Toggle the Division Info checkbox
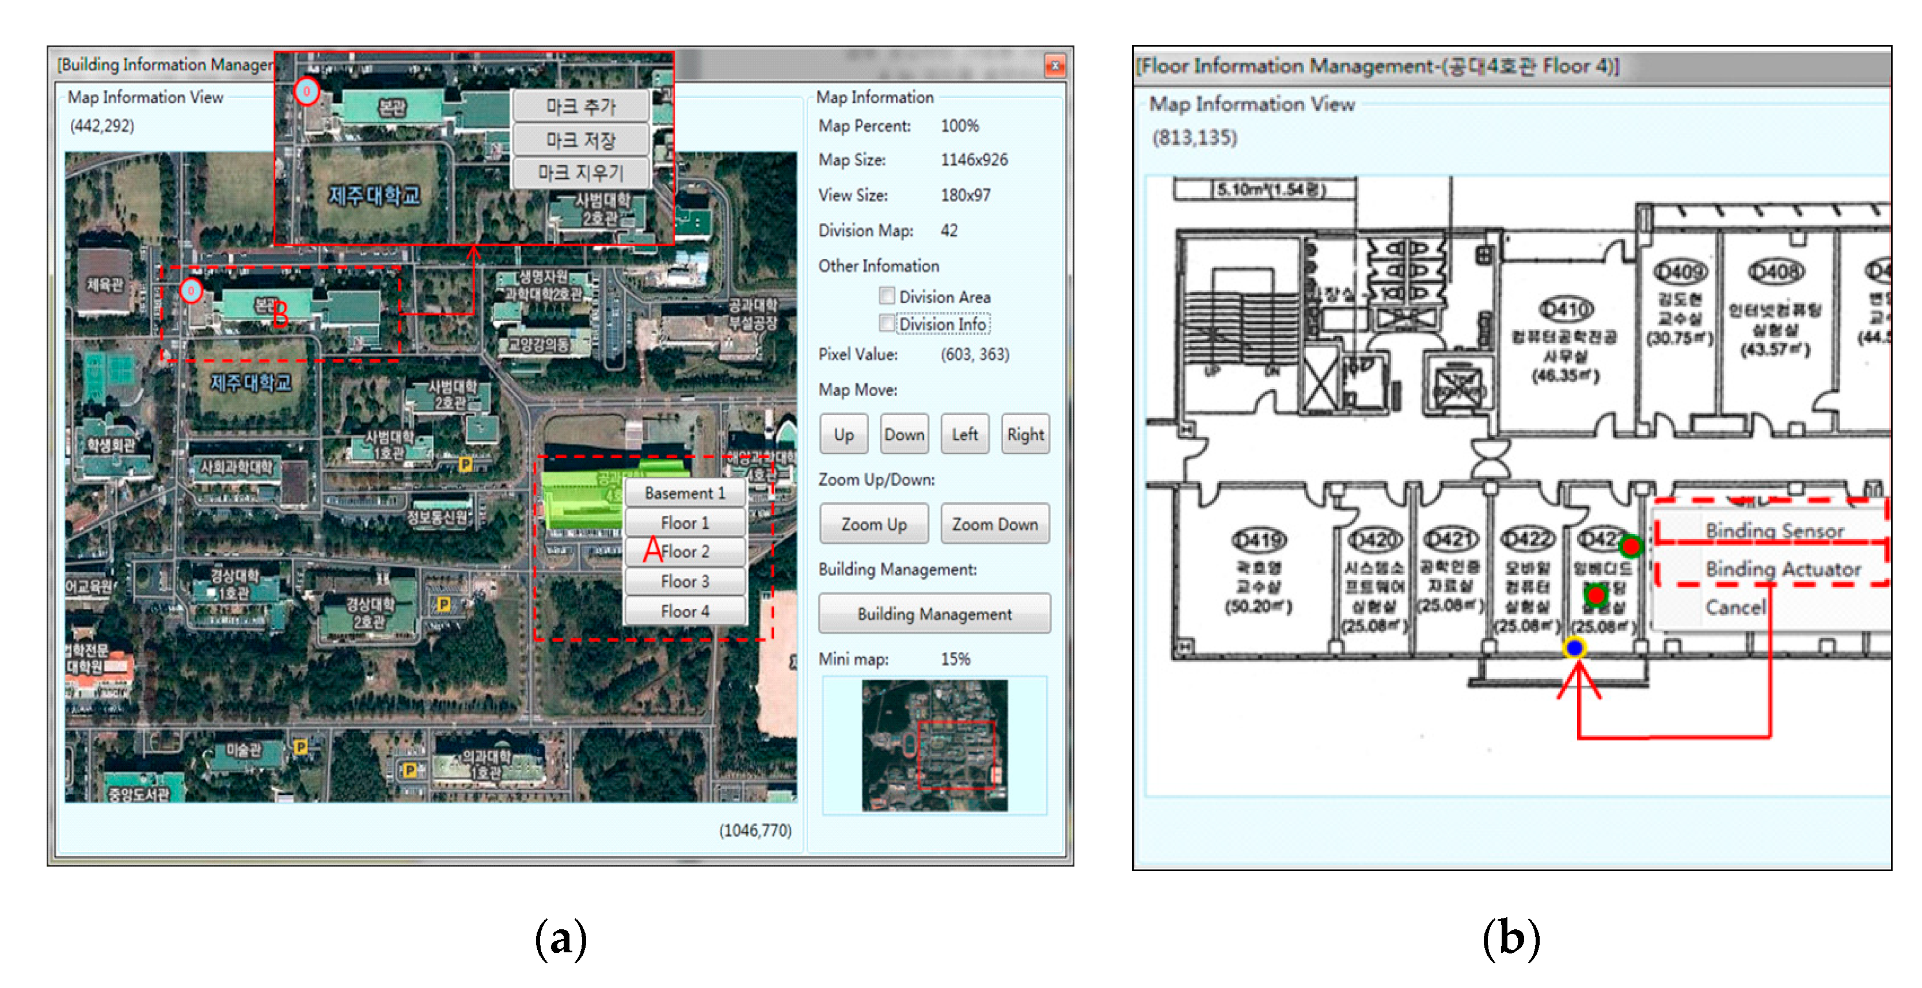This screenshot has height=988, width=1922. click(886, 323)
